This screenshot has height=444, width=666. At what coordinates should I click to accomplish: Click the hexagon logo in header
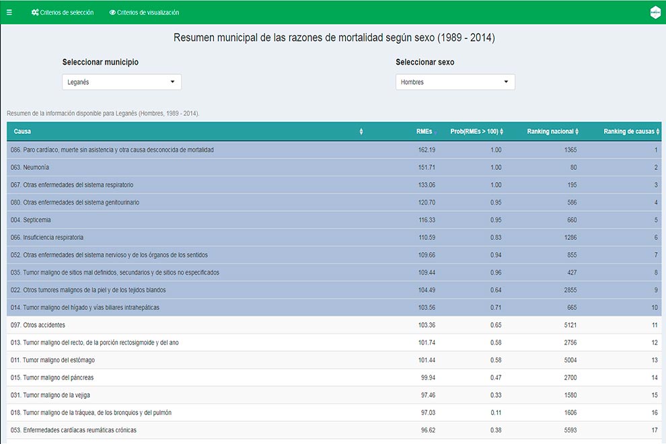tap(655, 12)
